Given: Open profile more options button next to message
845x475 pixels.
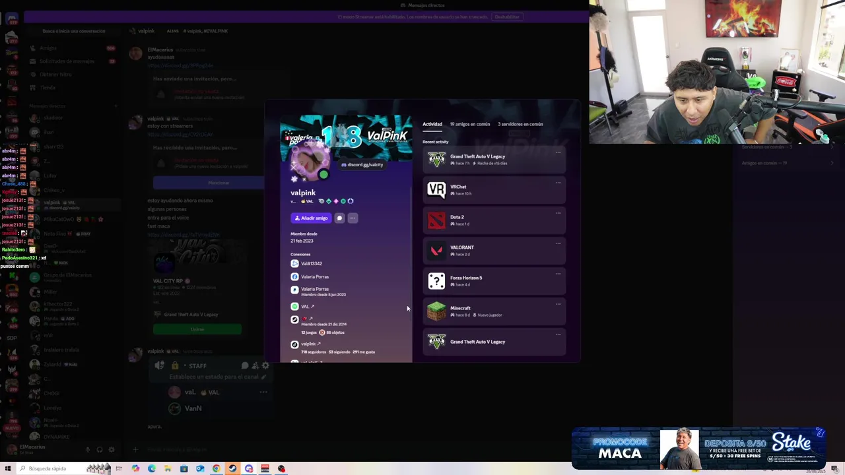Looking at the screenshot, I should 353,218.
